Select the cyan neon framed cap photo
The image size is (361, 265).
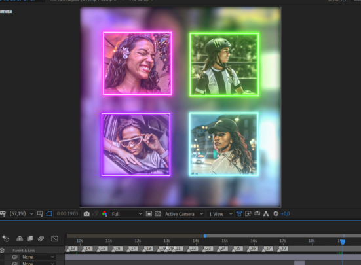[x=223, y=144]
